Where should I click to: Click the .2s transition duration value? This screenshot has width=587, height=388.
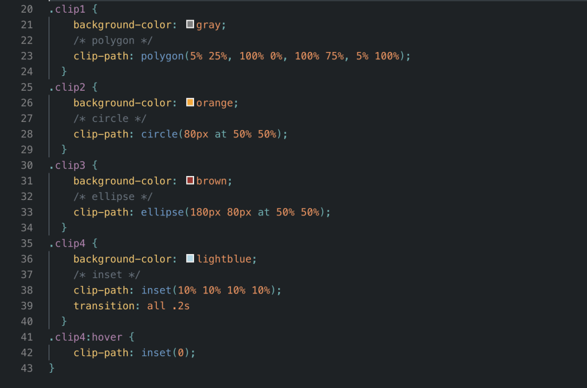pos(181,306)
